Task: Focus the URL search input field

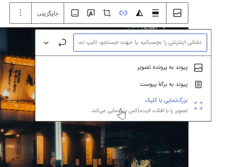Action: [x=140, y=42]
